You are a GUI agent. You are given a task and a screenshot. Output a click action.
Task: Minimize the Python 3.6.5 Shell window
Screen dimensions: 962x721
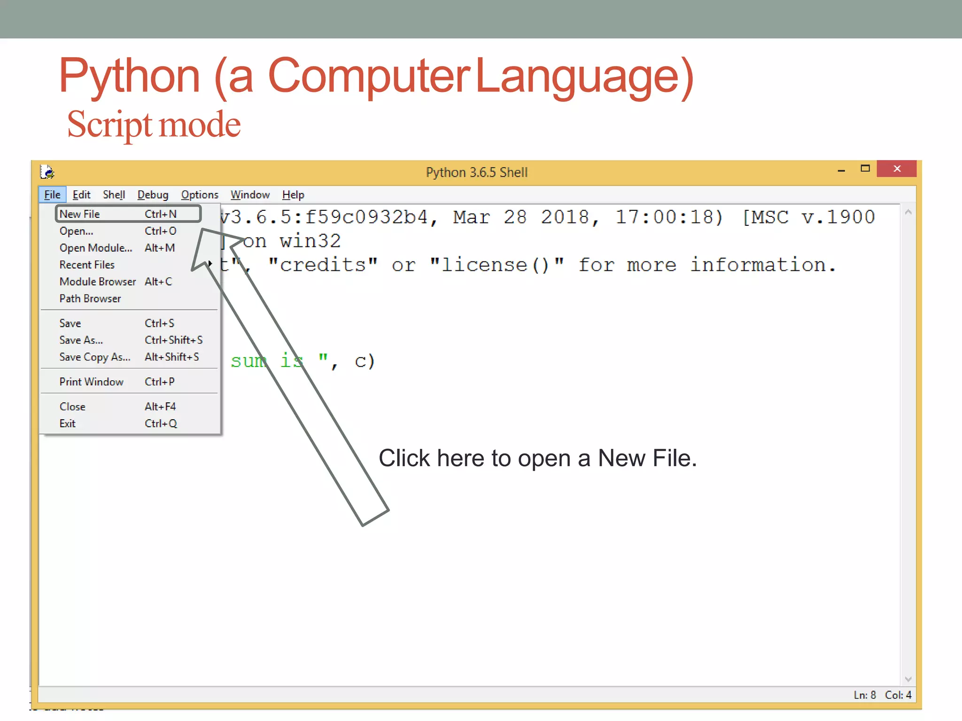841,169
